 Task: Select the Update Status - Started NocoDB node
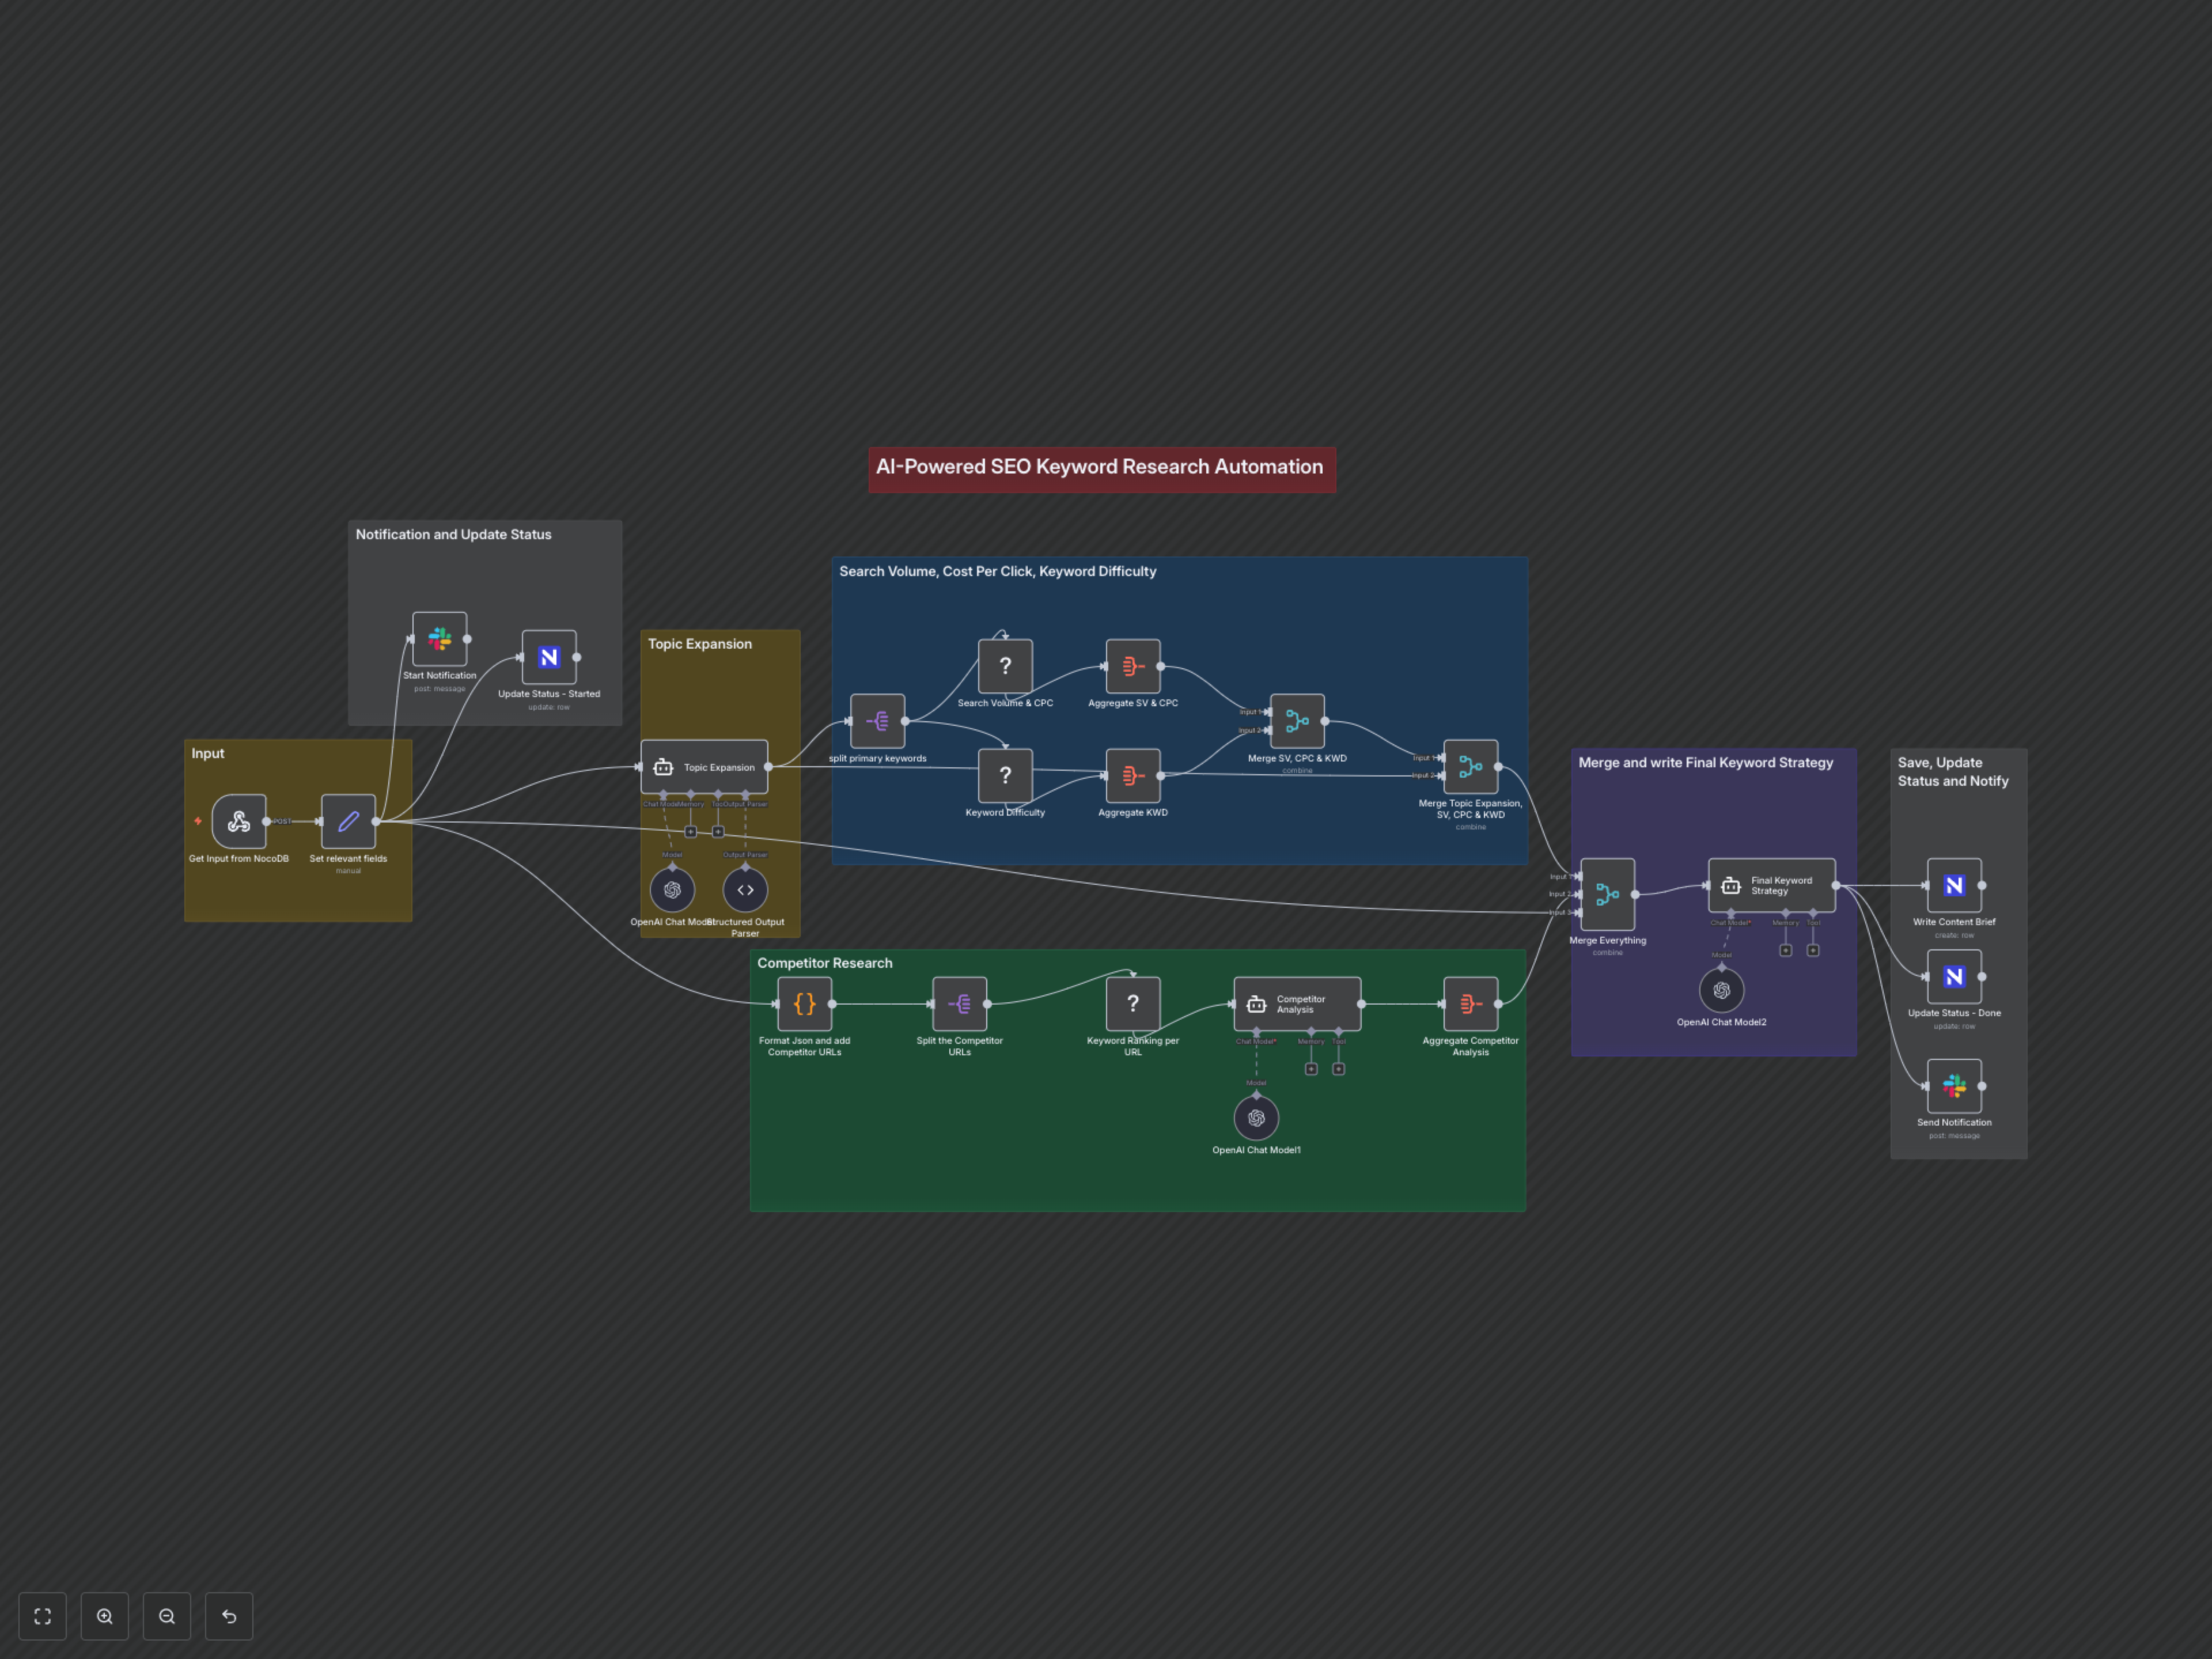(x=548, y=657)
